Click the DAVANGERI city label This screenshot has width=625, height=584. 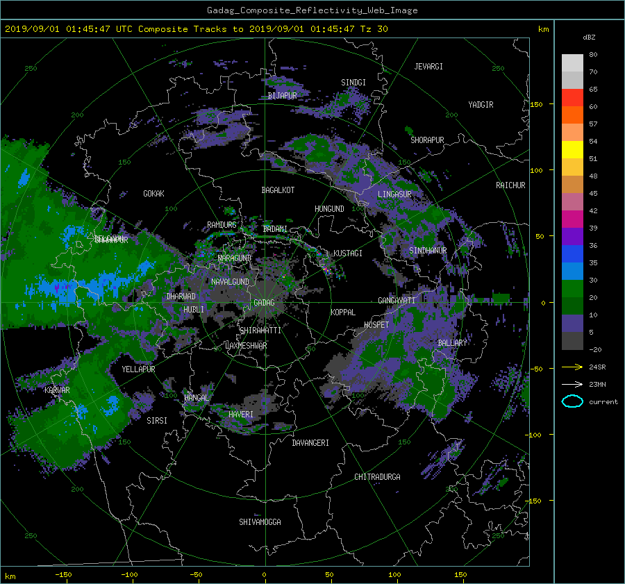pyautogui.click(x=310, y=443)
